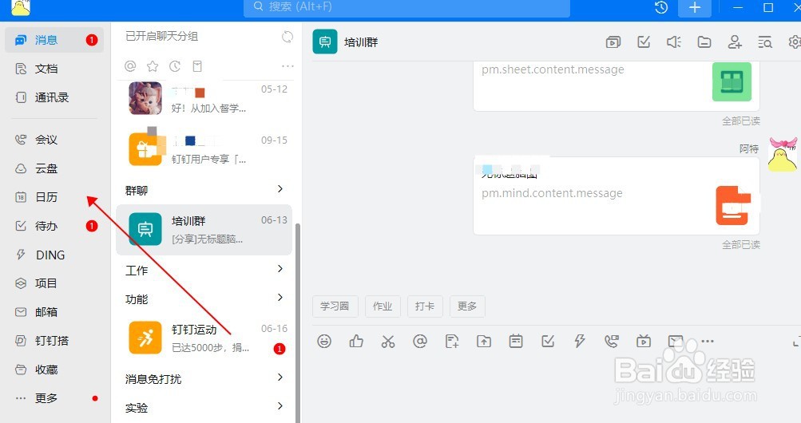Click the thumbs-up icon

point(356,341)
